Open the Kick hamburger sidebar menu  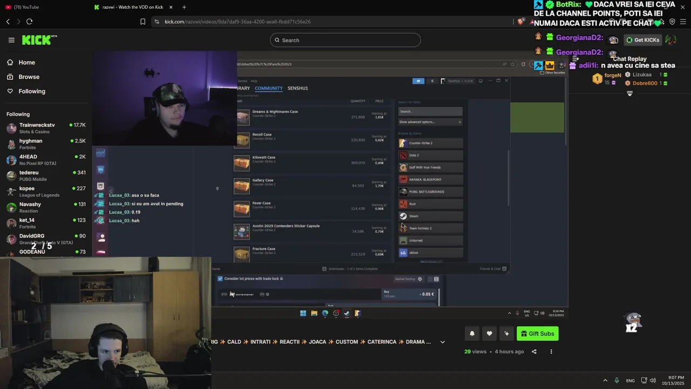click(11, 40)
